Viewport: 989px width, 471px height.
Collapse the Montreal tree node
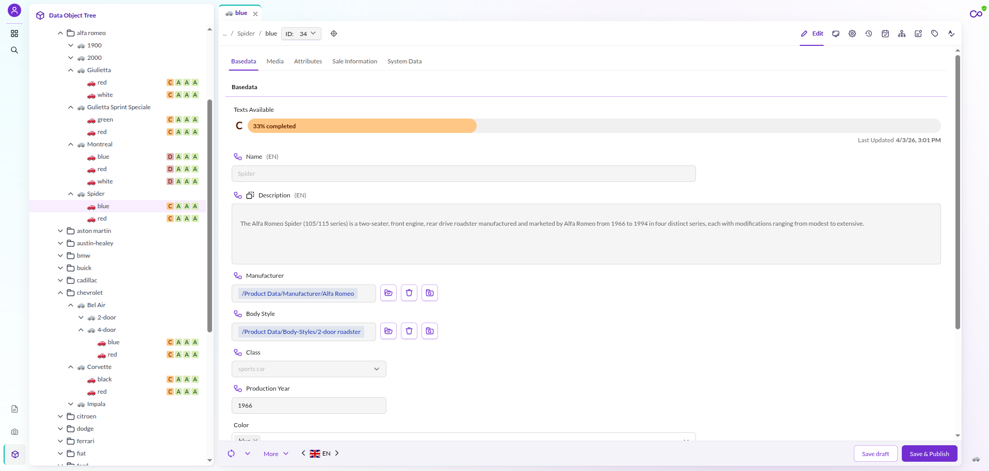[x=71, y=144]
